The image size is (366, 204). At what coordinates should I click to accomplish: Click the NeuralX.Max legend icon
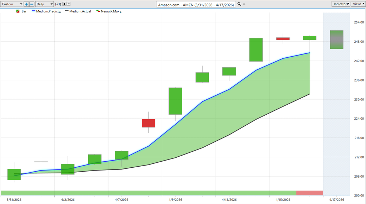coord(98,11)
